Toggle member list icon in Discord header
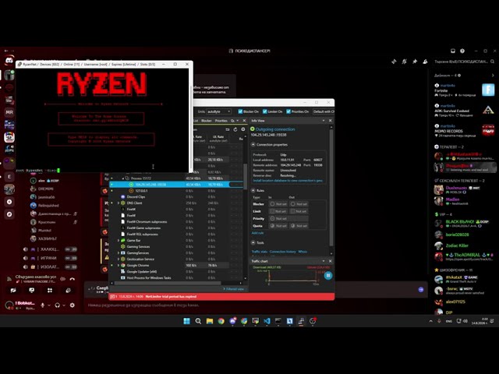This screenshot has height=374, width=499. [425, 62]
